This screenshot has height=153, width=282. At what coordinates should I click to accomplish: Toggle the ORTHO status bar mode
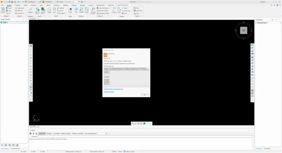[114, 152]
